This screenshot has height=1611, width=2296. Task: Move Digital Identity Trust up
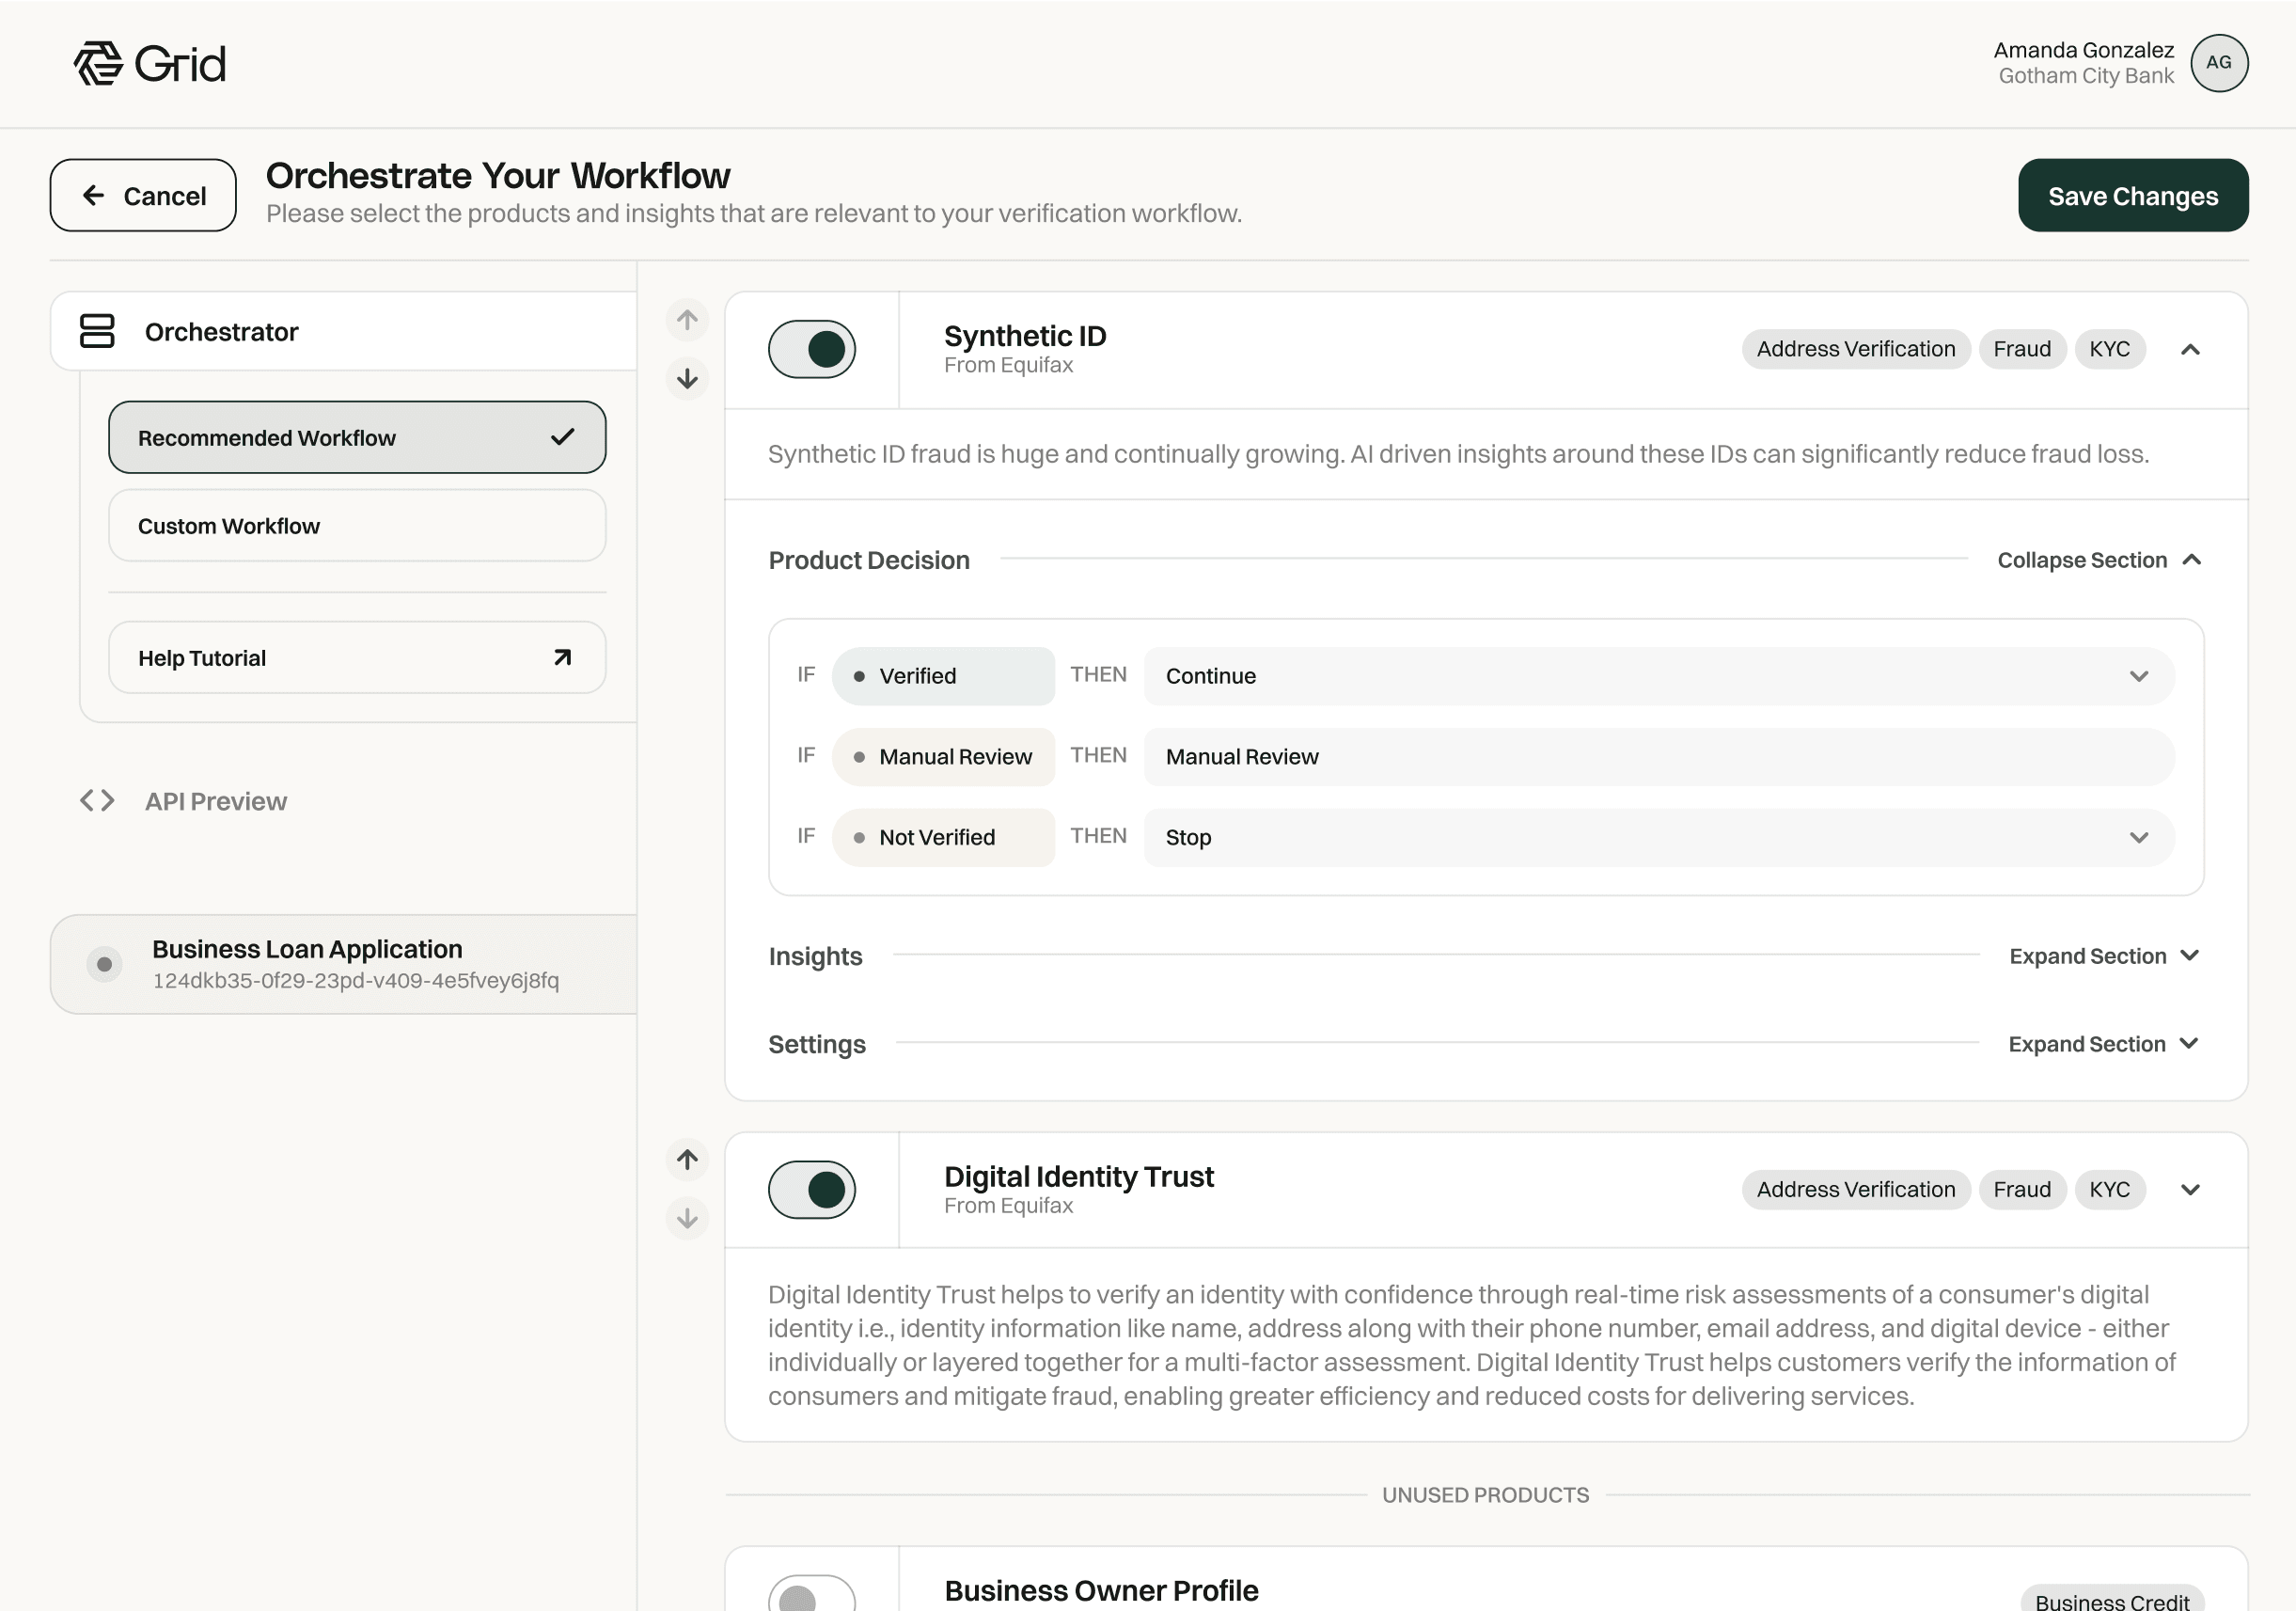coord(687,1159)
